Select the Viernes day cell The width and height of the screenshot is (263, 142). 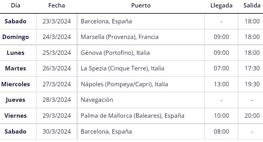[16, 116]
